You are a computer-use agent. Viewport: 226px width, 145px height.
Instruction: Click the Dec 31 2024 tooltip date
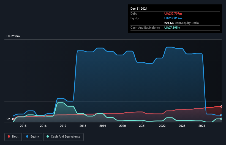tap(139, 9)
